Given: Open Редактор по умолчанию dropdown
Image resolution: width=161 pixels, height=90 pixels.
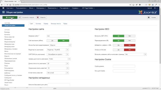Looking at the screenshot, I should tap(58, 50).
